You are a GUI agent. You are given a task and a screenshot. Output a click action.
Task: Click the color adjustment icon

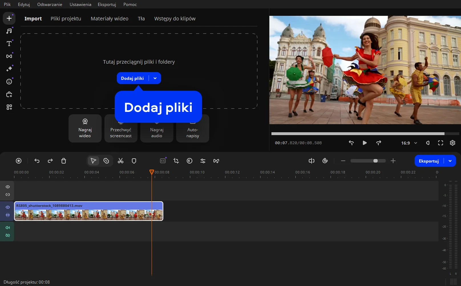tap(189, 161)
